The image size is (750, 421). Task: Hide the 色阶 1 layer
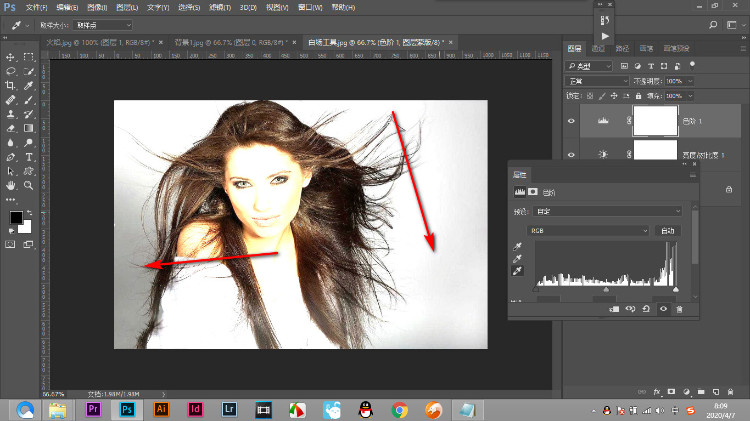tap(571, 121)
